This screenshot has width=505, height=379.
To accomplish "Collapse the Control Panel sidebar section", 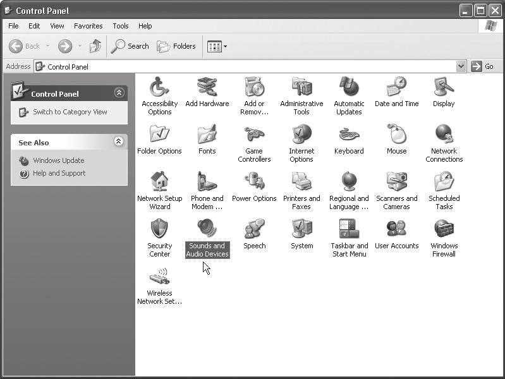I will click(119, 93).
